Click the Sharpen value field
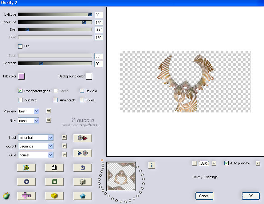The height and width of the screenshot is (204, 264). tap(99, 64)
